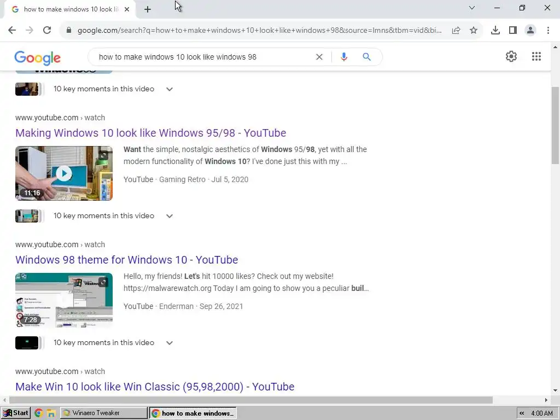The image size is (560, 420).
Task: Start voice search with the microphone icon
Action: (344, 57)
